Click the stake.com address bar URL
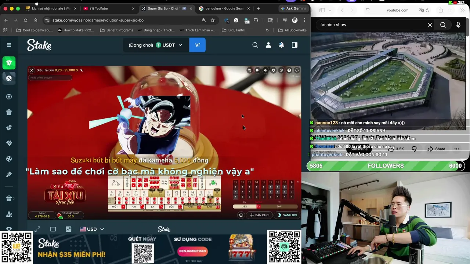This screenshot has width=470, height=264. pos(98,20)
